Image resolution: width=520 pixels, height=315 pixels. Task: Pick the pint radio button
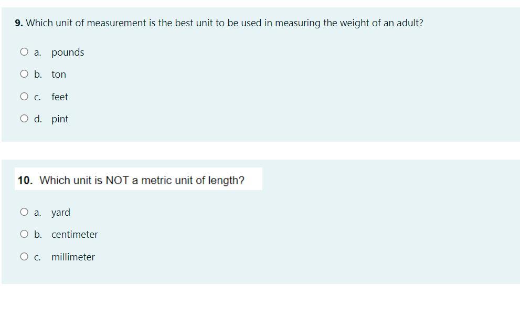24,119
